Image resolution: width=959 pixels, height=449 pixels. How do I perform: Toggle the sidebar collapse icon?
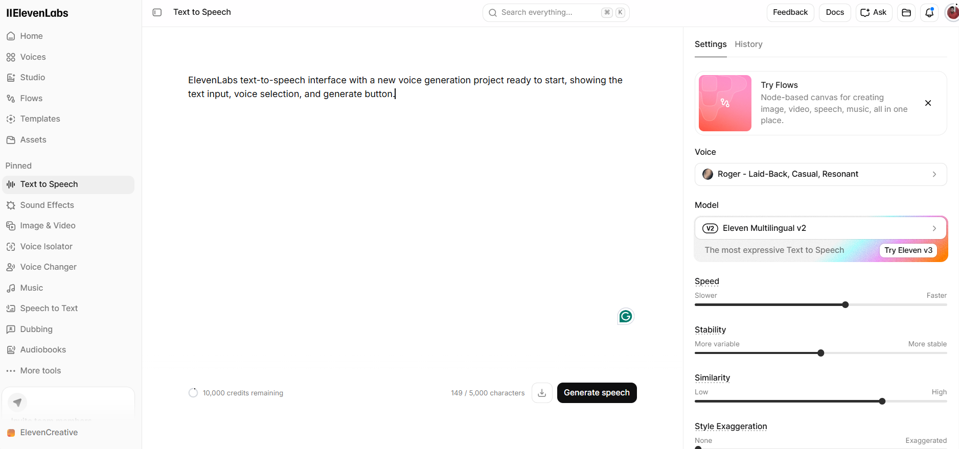[x=157, y=12]
